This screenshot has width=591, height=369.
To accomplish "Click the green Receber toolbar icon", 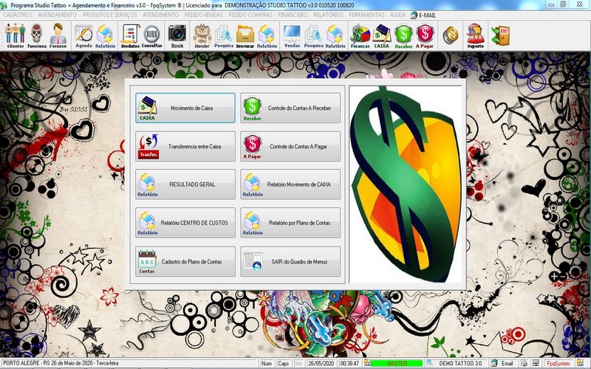I will pos(403,35).
